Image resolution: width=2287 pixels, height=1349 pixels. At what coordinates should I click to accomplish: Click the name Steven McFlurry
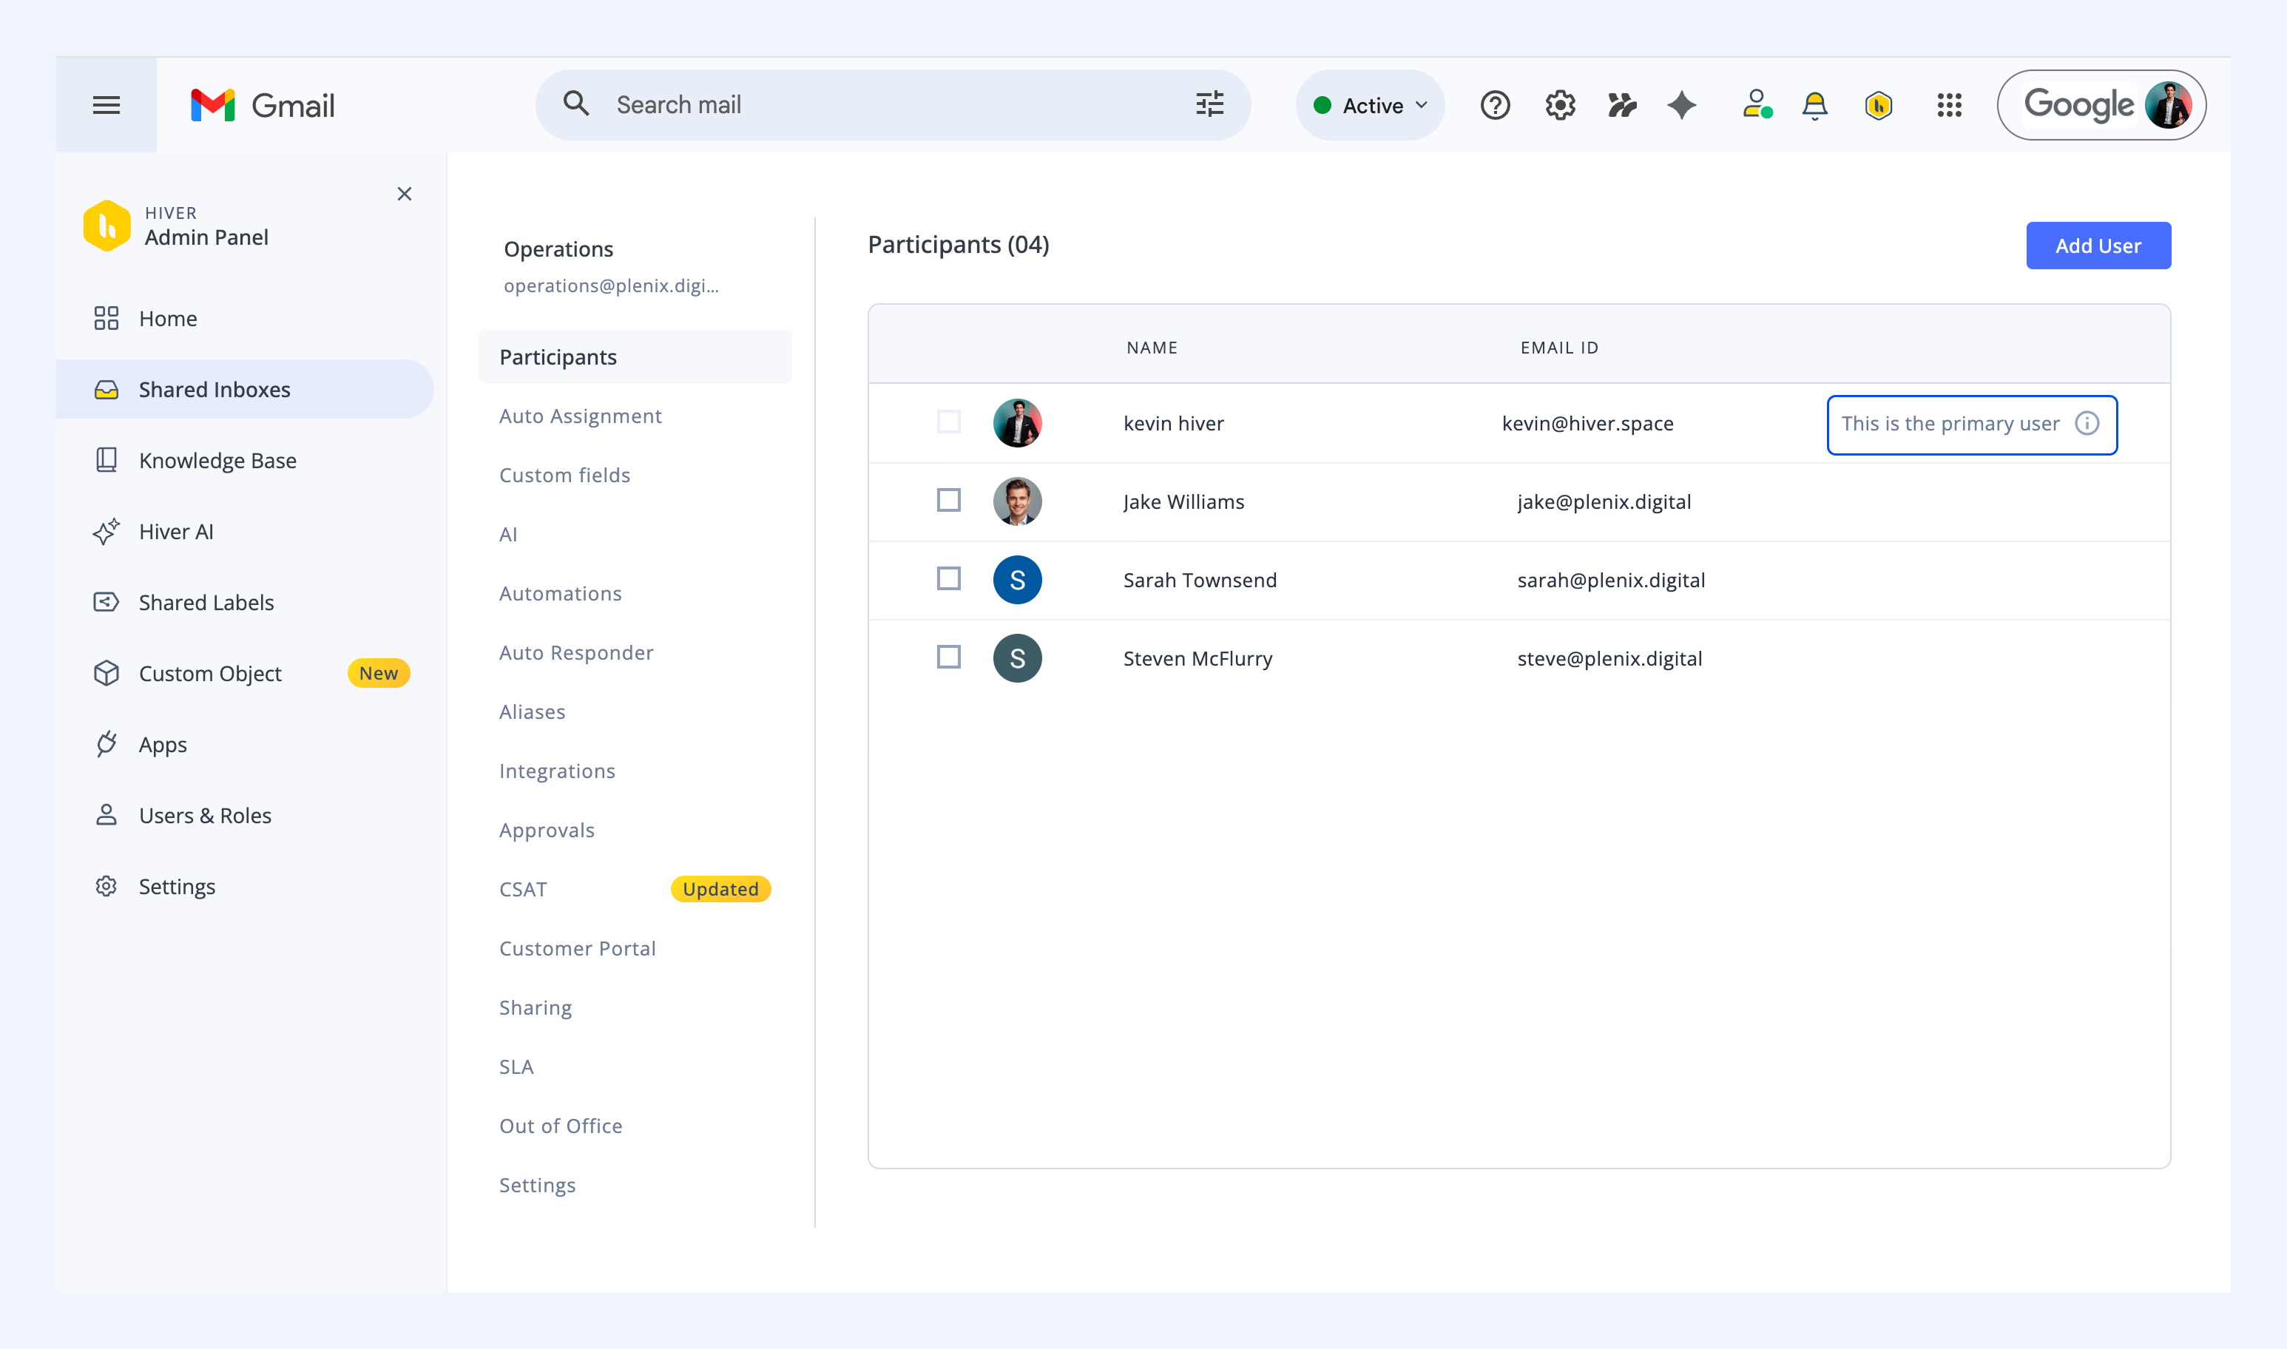pos(1198,658)
